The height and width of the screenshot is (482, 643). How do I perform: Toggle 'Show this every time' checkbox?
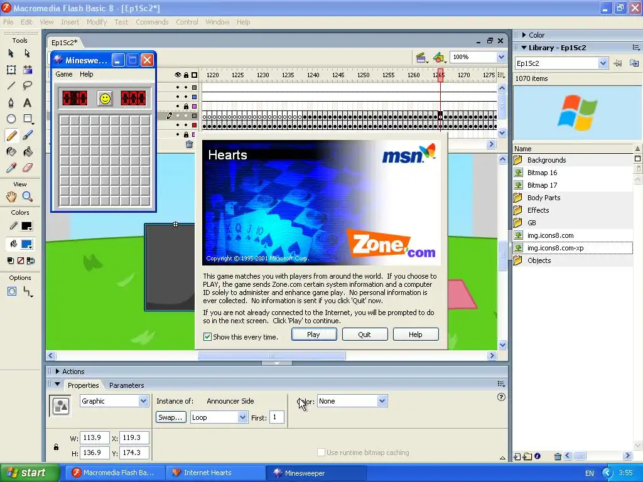(207, 337)
